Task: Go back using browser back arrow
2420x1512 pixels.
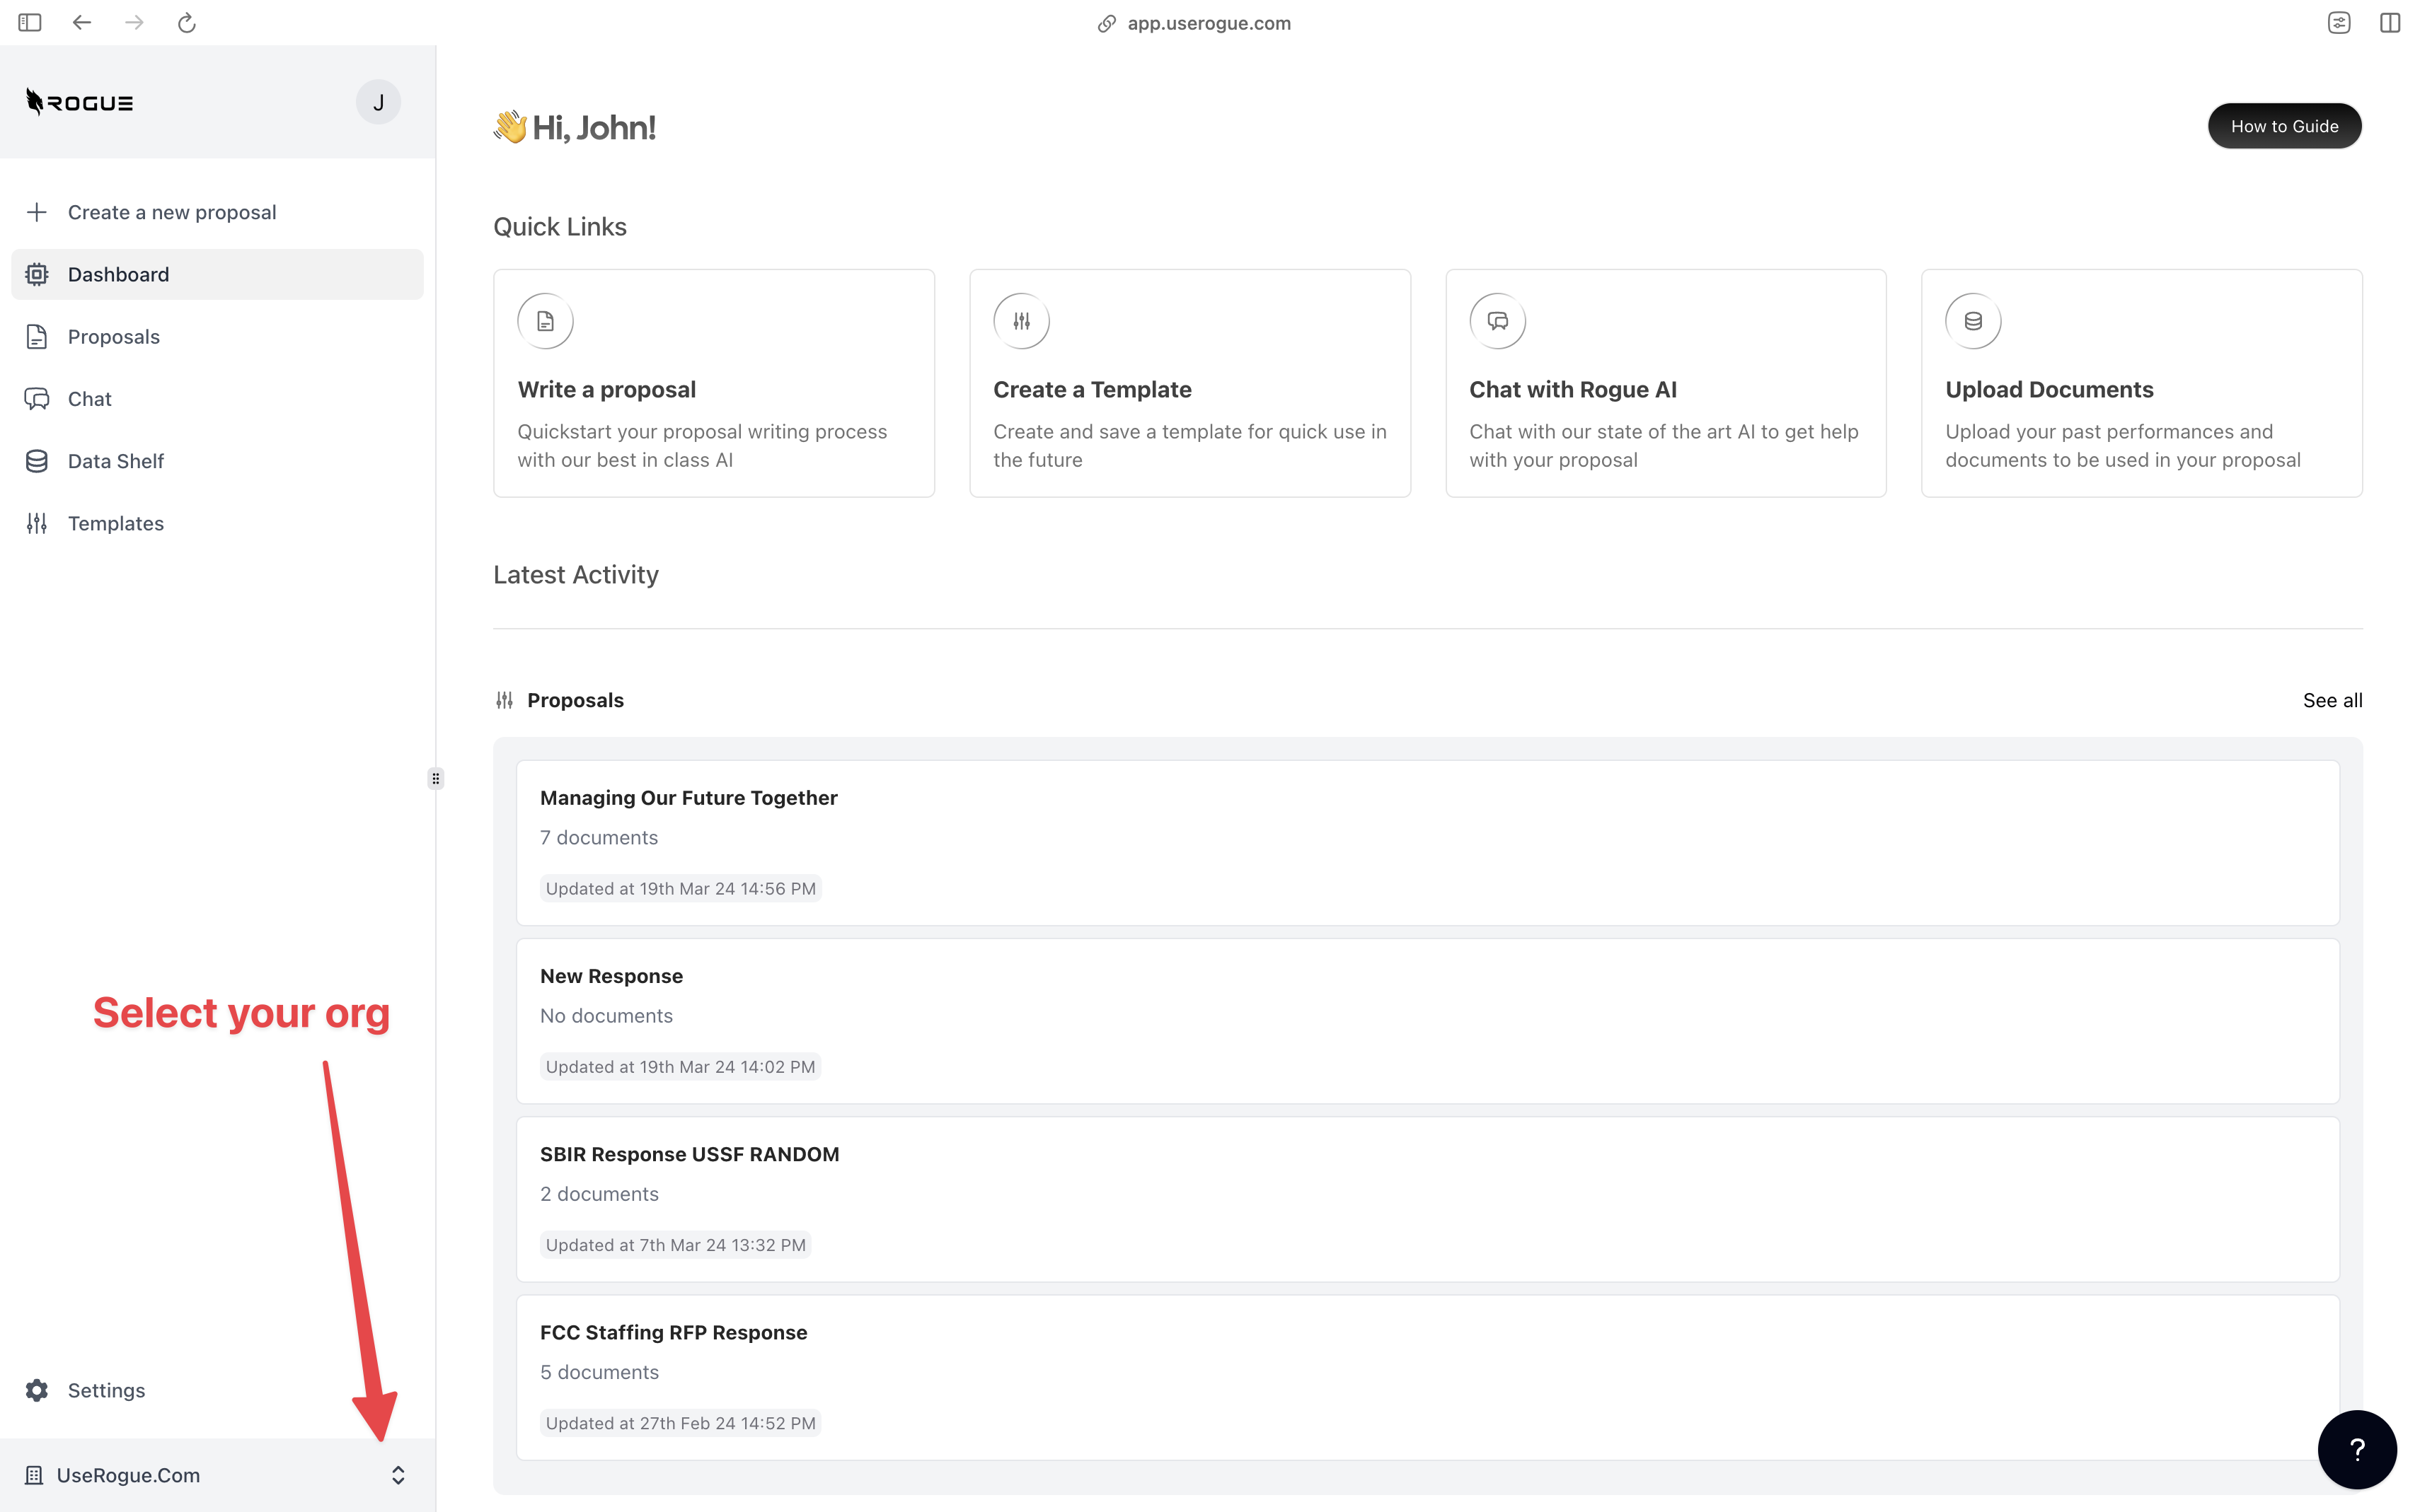Action: 82,23
